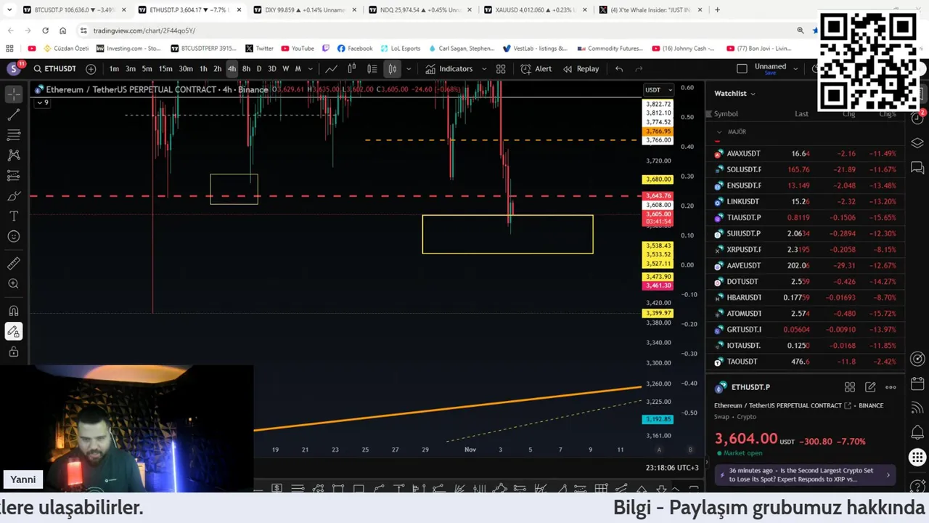Open the emoji icons tool
The image size is (929, 523).
tap(13, 237)
